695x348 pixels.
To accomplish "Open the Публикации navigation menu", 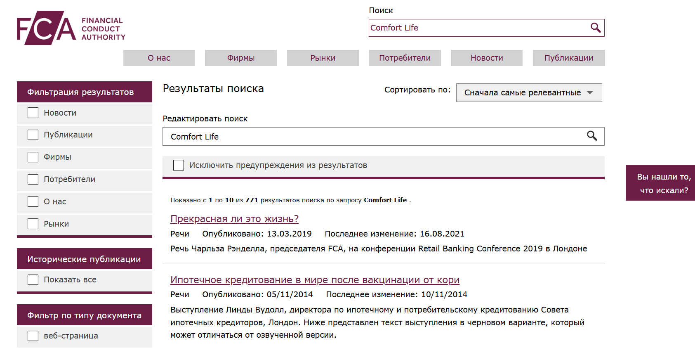I will coord(569,58).
